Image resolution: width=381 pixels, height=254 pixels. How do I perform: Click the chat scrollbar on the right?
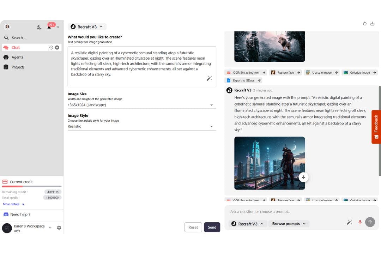click(x=380, y=131)
